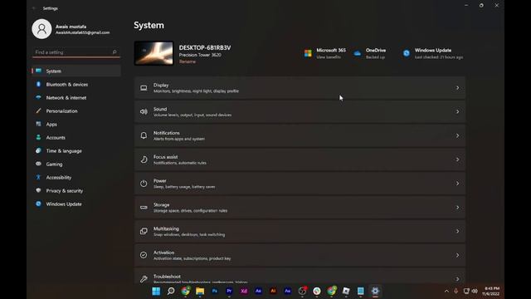Click the Sound speaker icon
The width and height of the screenshot is (531, 299).
(x=144, y=112)
